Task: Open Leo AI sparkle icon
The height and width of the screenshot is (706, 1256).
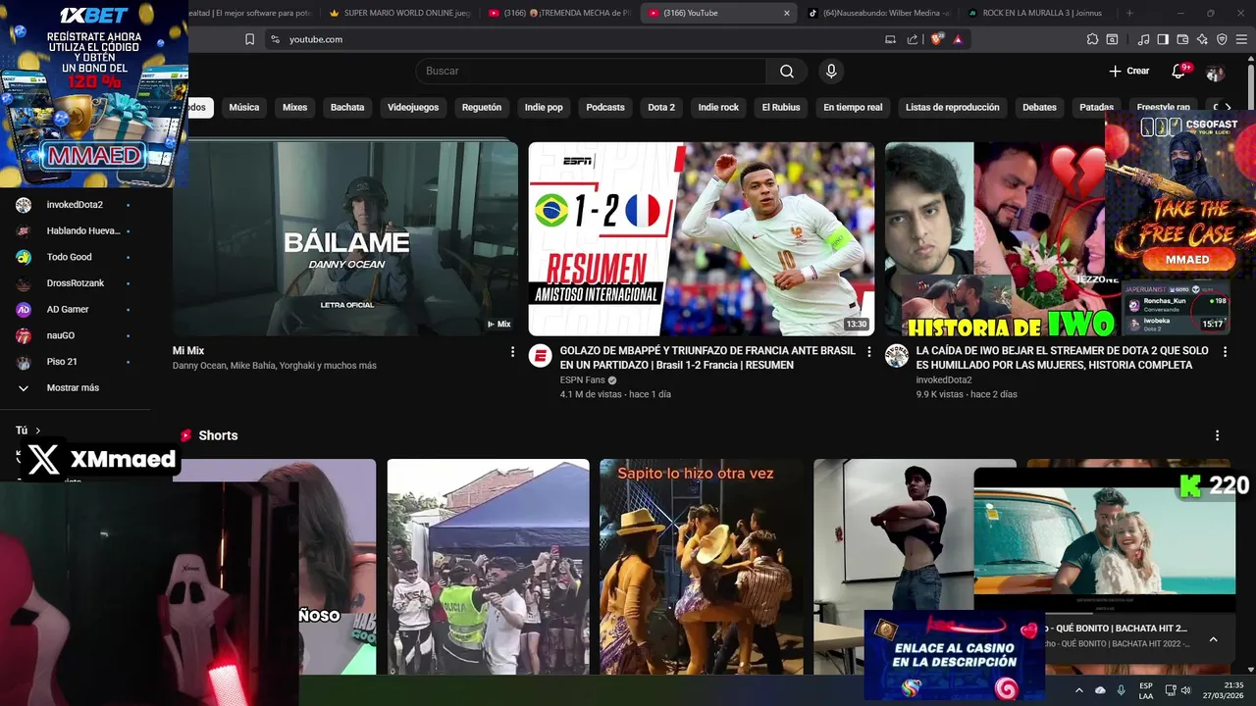Action: point(1202,39)
